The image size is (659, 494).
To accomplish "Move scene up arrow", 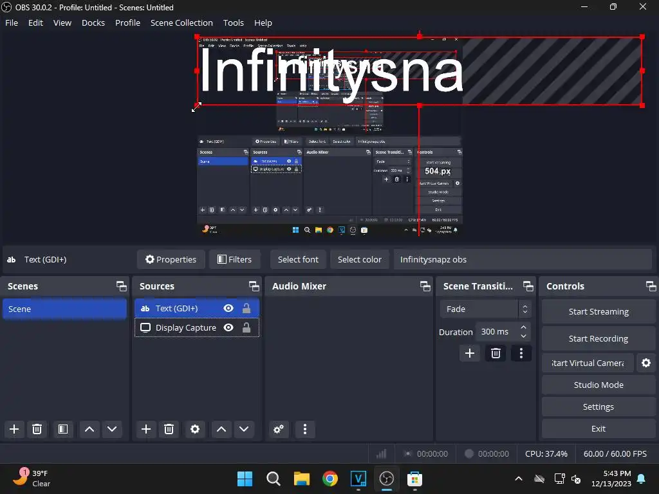I will point(89,429).
